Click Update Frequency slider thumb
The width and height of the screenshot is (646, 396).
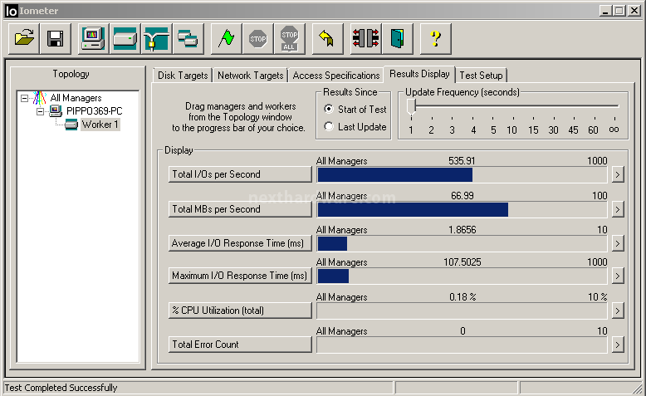click(411, 107)
